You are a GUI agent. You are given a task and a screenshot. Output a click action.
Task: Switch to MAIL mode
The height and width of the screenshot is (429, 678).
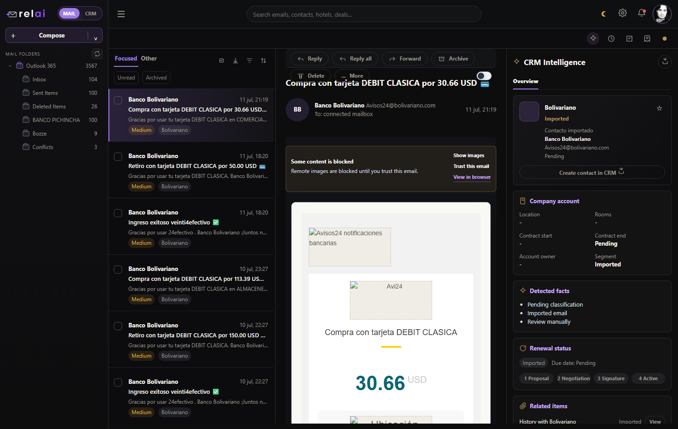point(69,14)
